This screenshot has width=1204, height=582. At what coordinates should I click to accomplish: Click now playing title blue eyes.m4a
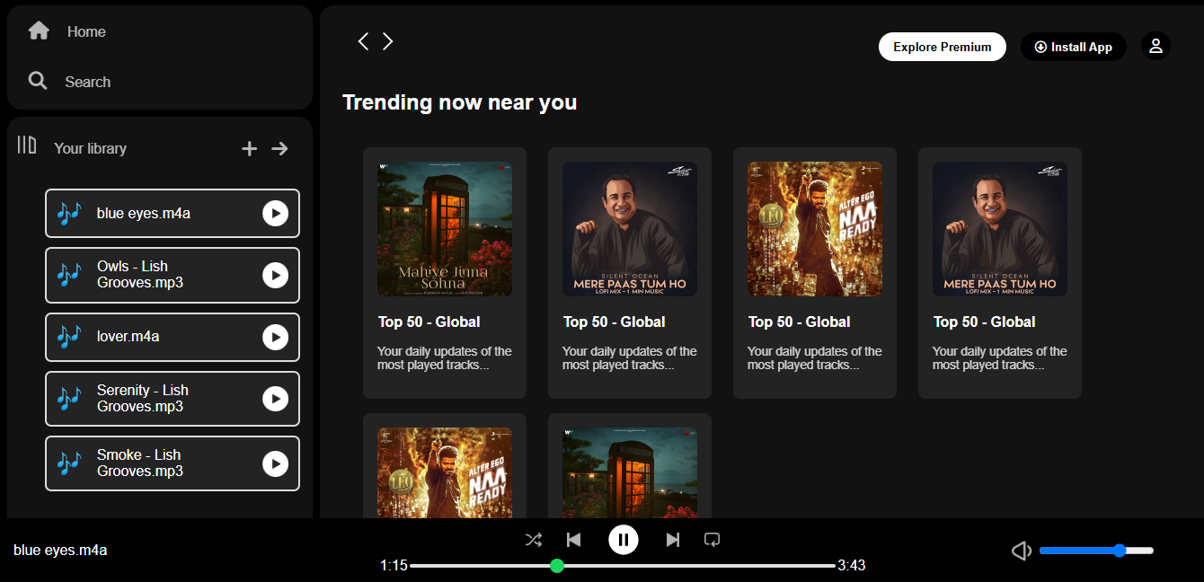[60, 550]
